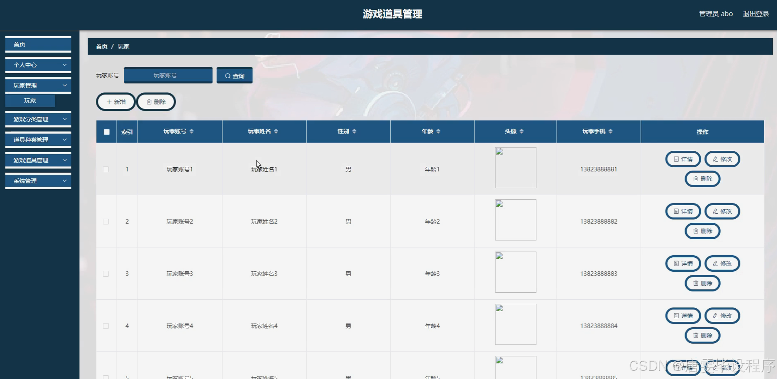
Task: Select the 玩家 submenu item
Action: (30, 101)
